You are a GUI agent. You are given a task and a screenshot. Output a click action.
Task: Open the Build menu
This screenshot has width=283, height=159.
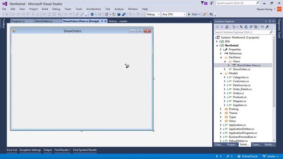45,9
